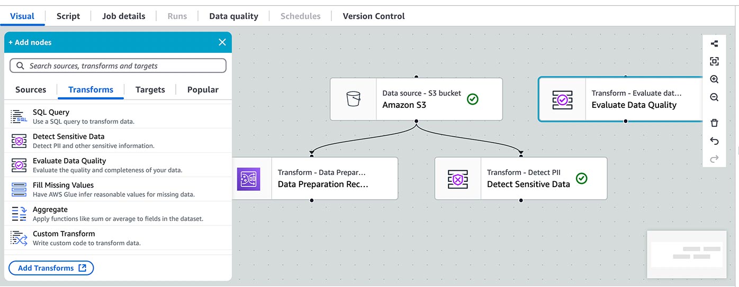The image size is (739, 287).
Task: Click the Evaluate Data Quality node icon
Action: (562, 99)
